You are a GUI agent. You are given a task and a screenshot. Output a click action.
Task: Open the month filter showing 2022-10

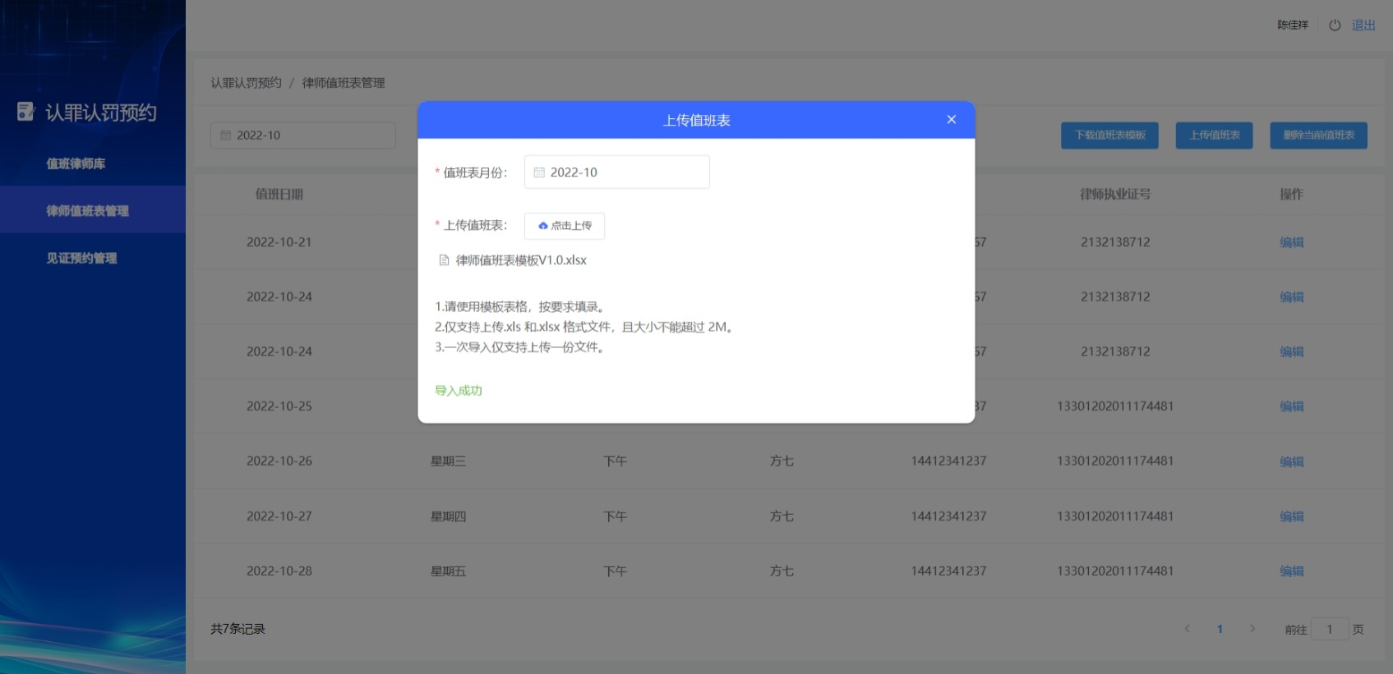coord(302,135)
